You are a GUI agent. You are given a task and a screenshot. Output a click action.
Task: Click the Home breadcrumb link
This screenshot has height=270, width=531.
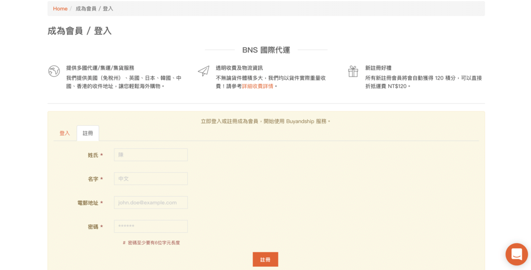click(x=60, y=9)
